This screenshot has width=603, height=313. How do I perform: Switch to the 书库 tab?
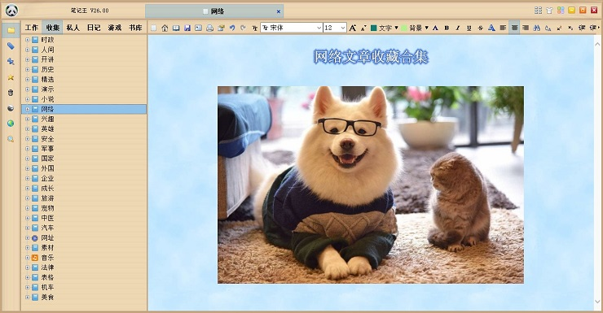(135, 28)
